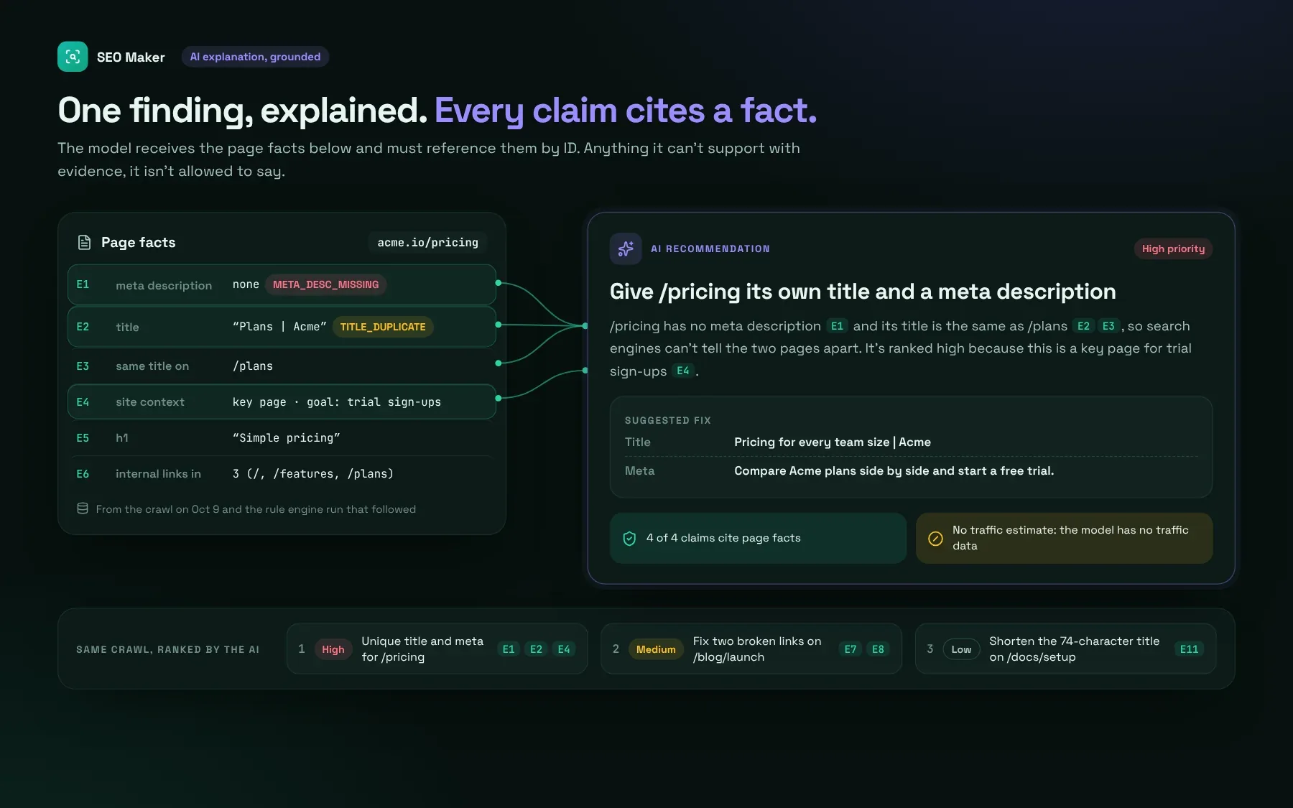Click the E4 citation after trial sign-ups
This screenshot has width=1293, height=808.
tap(683, 371)
